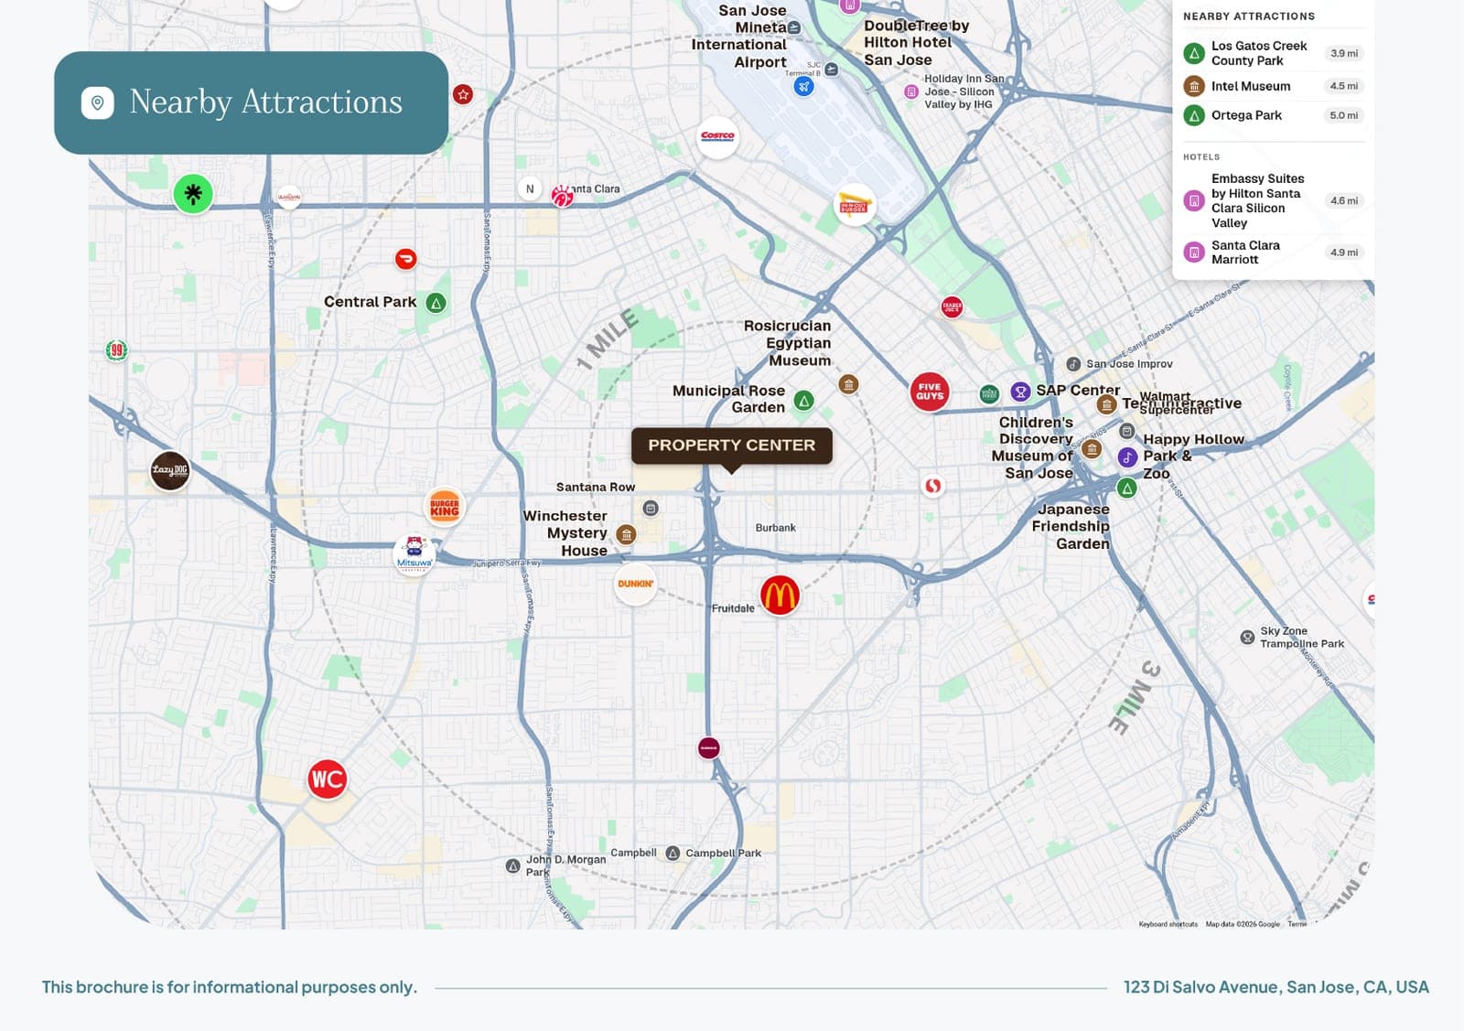This screenshot has width=1464, height=1031.
Task: Select the Intel Museum legend icon
Action: coord(1194,86)
